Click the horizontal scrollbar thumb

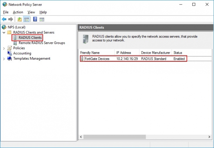pos(115,137)
